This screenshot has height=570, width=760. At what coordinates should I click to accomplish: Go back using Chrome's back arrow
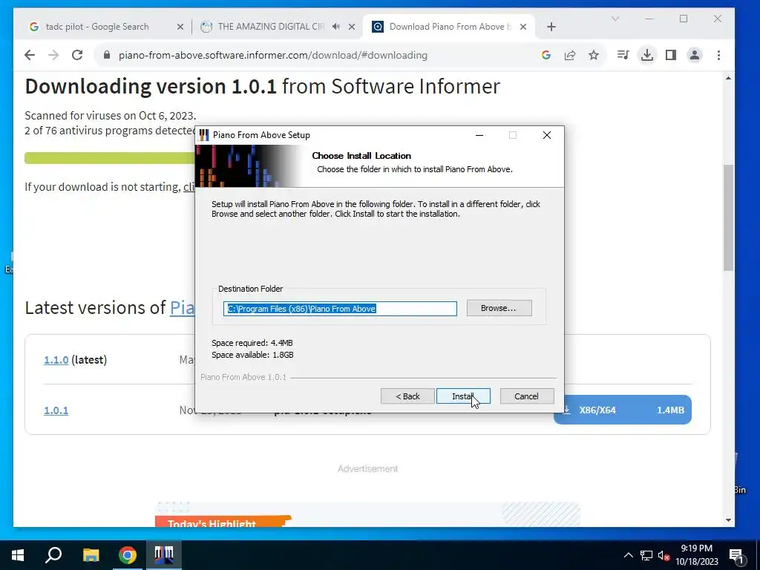tap(30, 55)
